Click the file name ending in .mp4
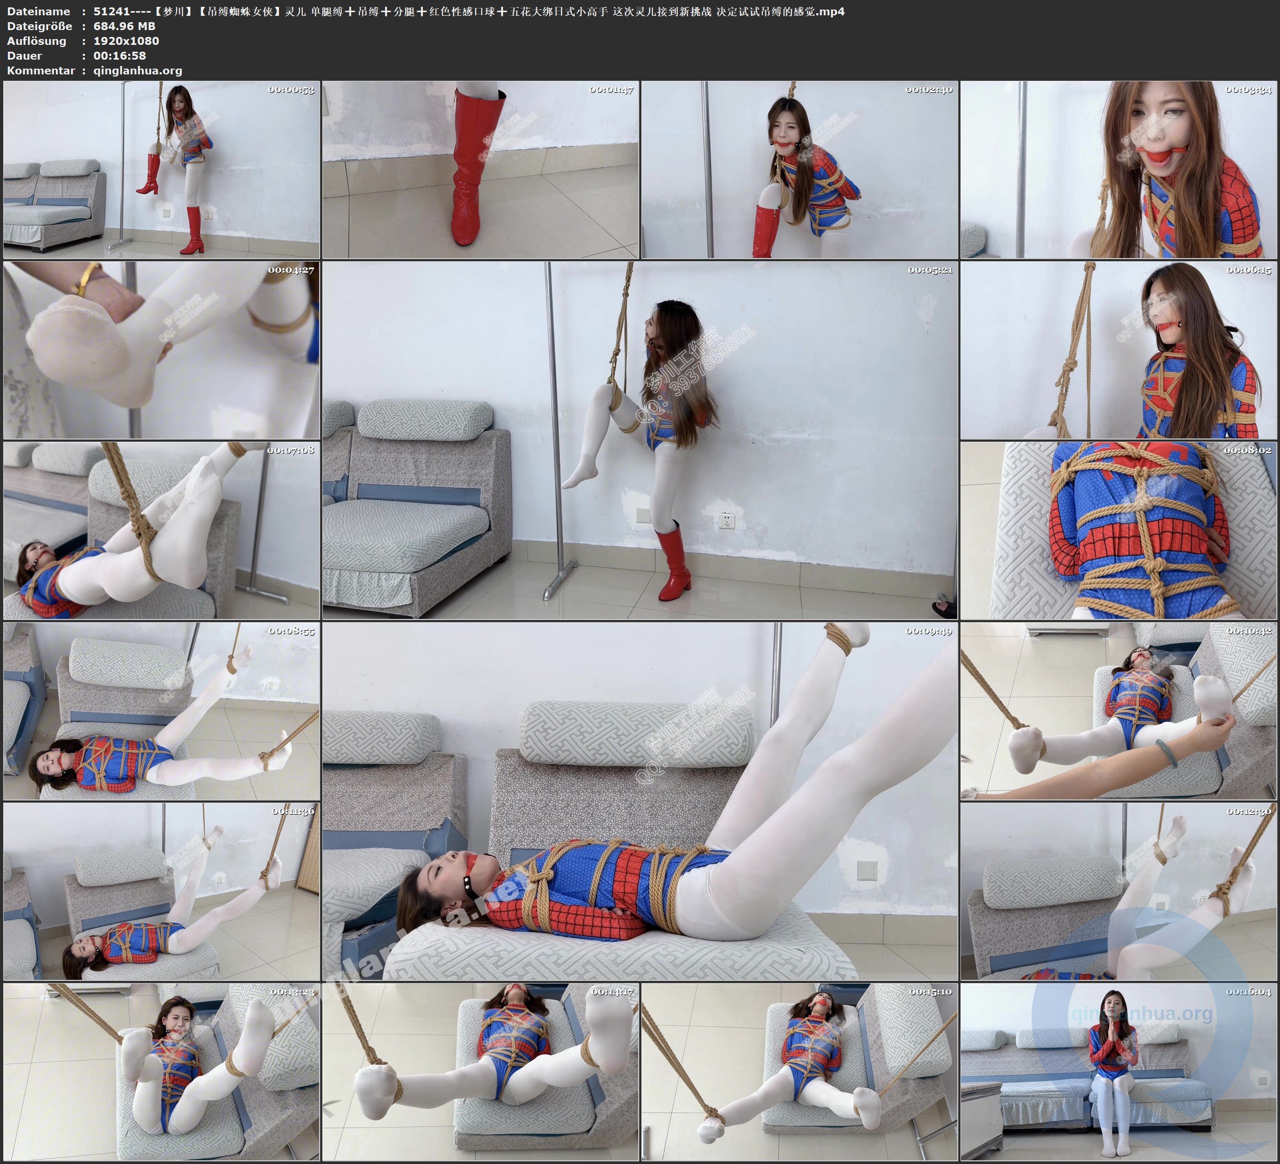 [468, 12]
